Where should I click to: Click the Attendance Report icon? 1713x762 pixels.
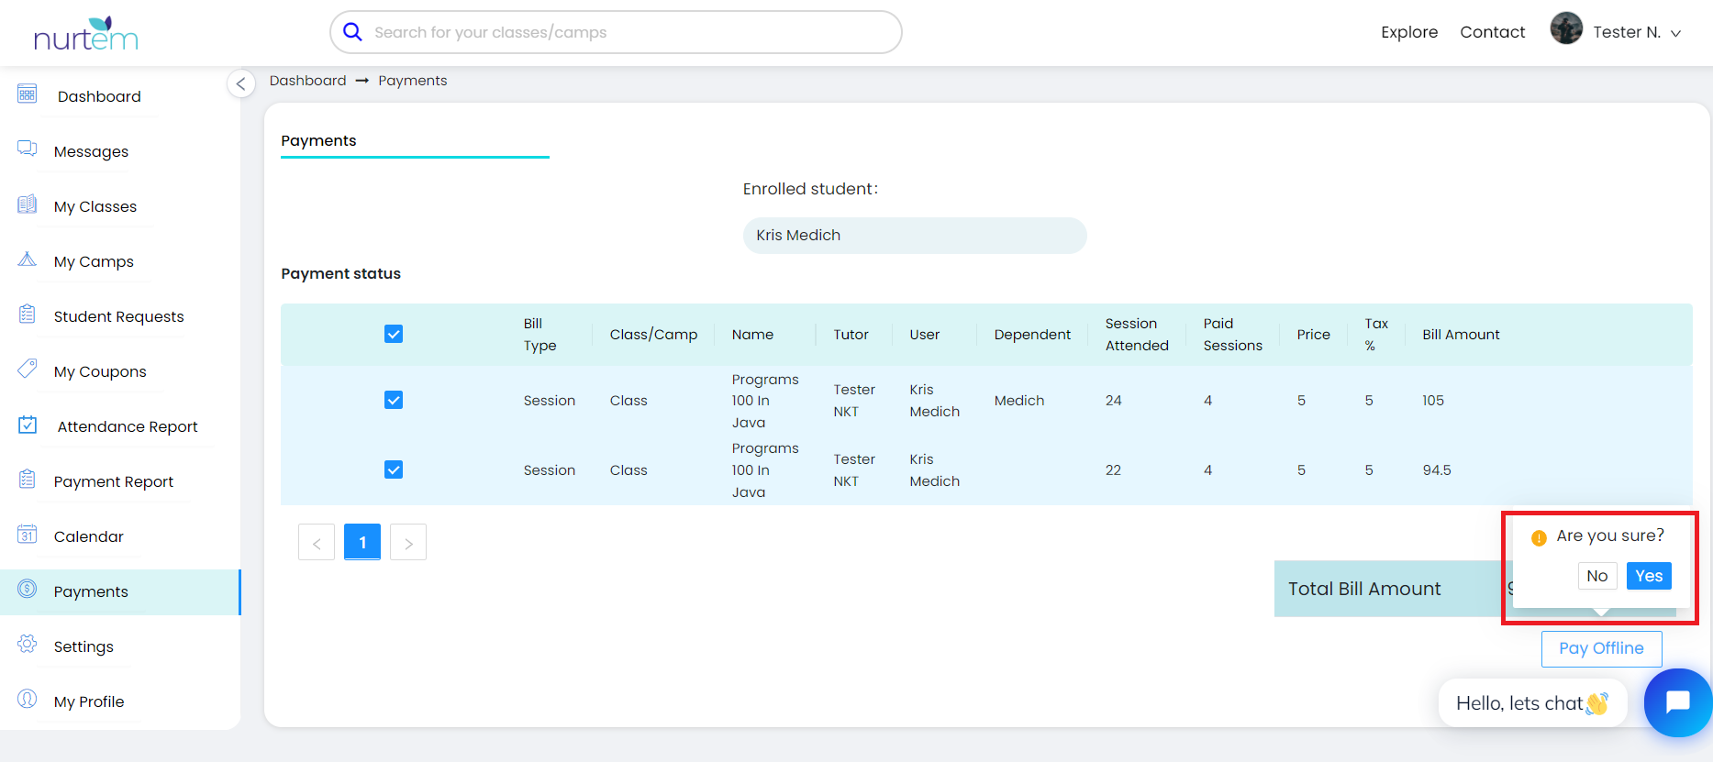click(28, 425)
